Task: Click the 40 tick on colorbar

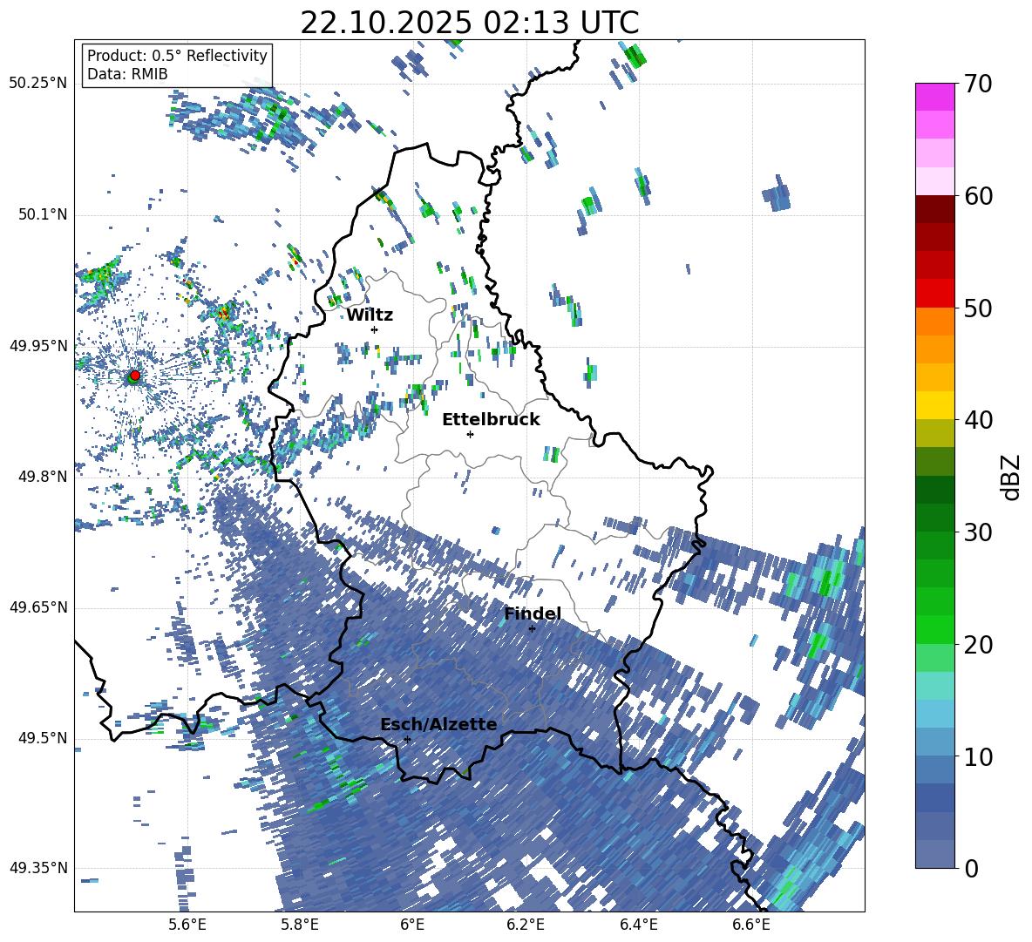Action: point(978,420)
